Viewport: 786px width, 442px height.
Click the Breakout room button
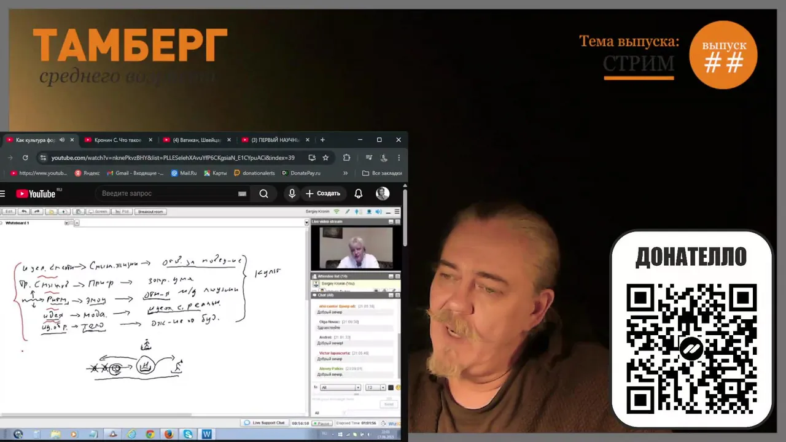coord(150,211)
